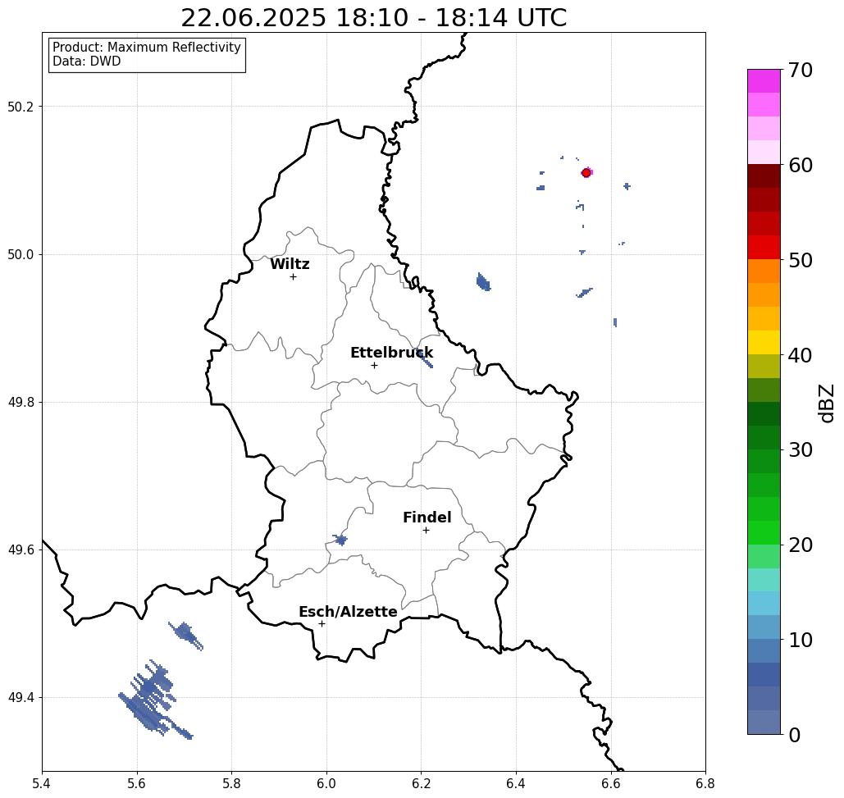The height and width of the screenshot is (798, 844).
Task: Click the colorbar tick label 0
Action: coord(795,735)
